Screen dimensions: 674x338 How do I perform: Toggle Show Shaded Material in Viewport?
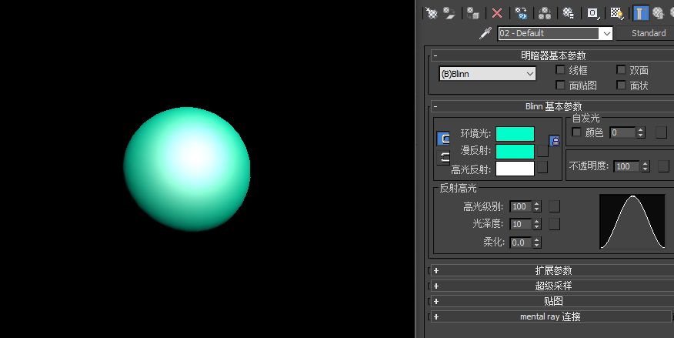[x=617, y=13]
